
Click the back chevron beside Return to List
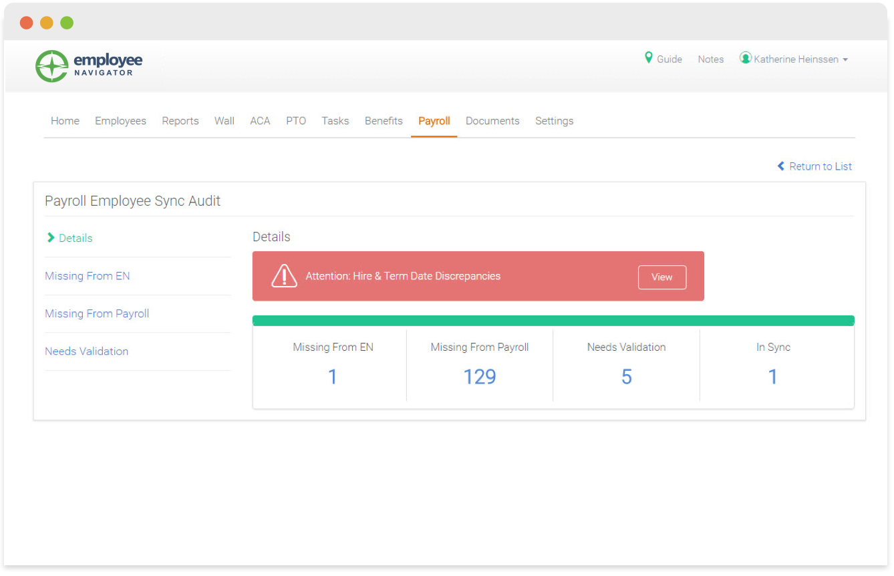[x=780, y=166]
